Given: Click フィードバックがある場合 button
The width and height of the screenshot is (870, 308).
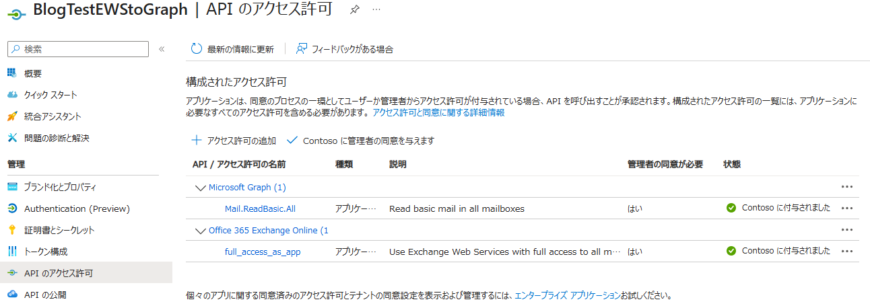Looking at the screenshot, I should point(345,49).
